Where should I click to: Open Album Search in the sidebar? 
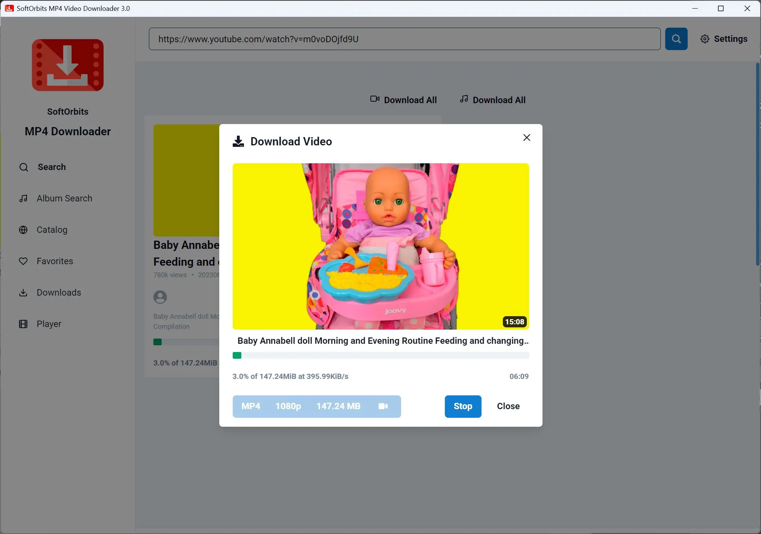[x=55, y=198]
